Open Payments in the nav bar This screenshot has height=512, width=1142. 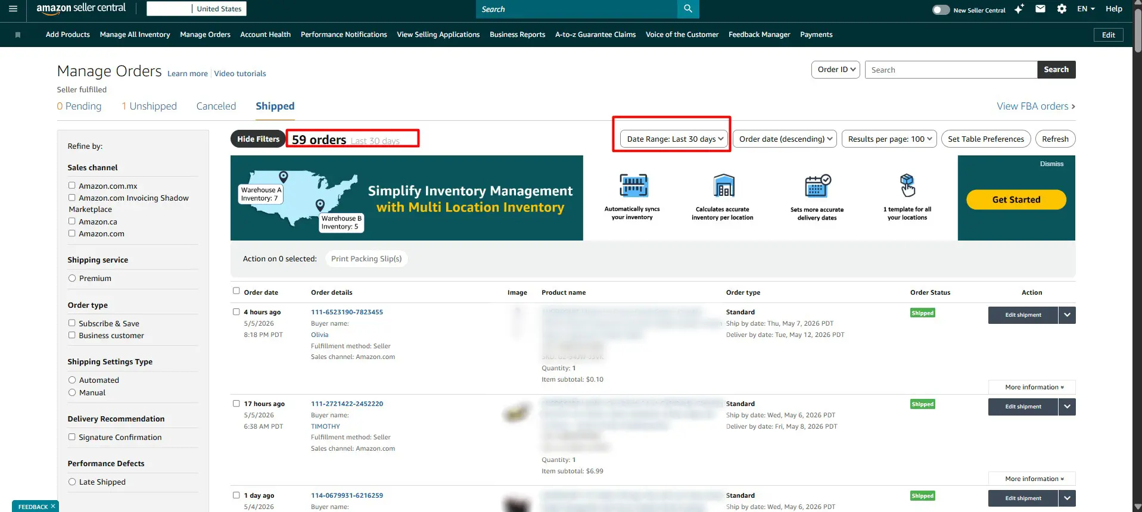click(x=816, y=35)
